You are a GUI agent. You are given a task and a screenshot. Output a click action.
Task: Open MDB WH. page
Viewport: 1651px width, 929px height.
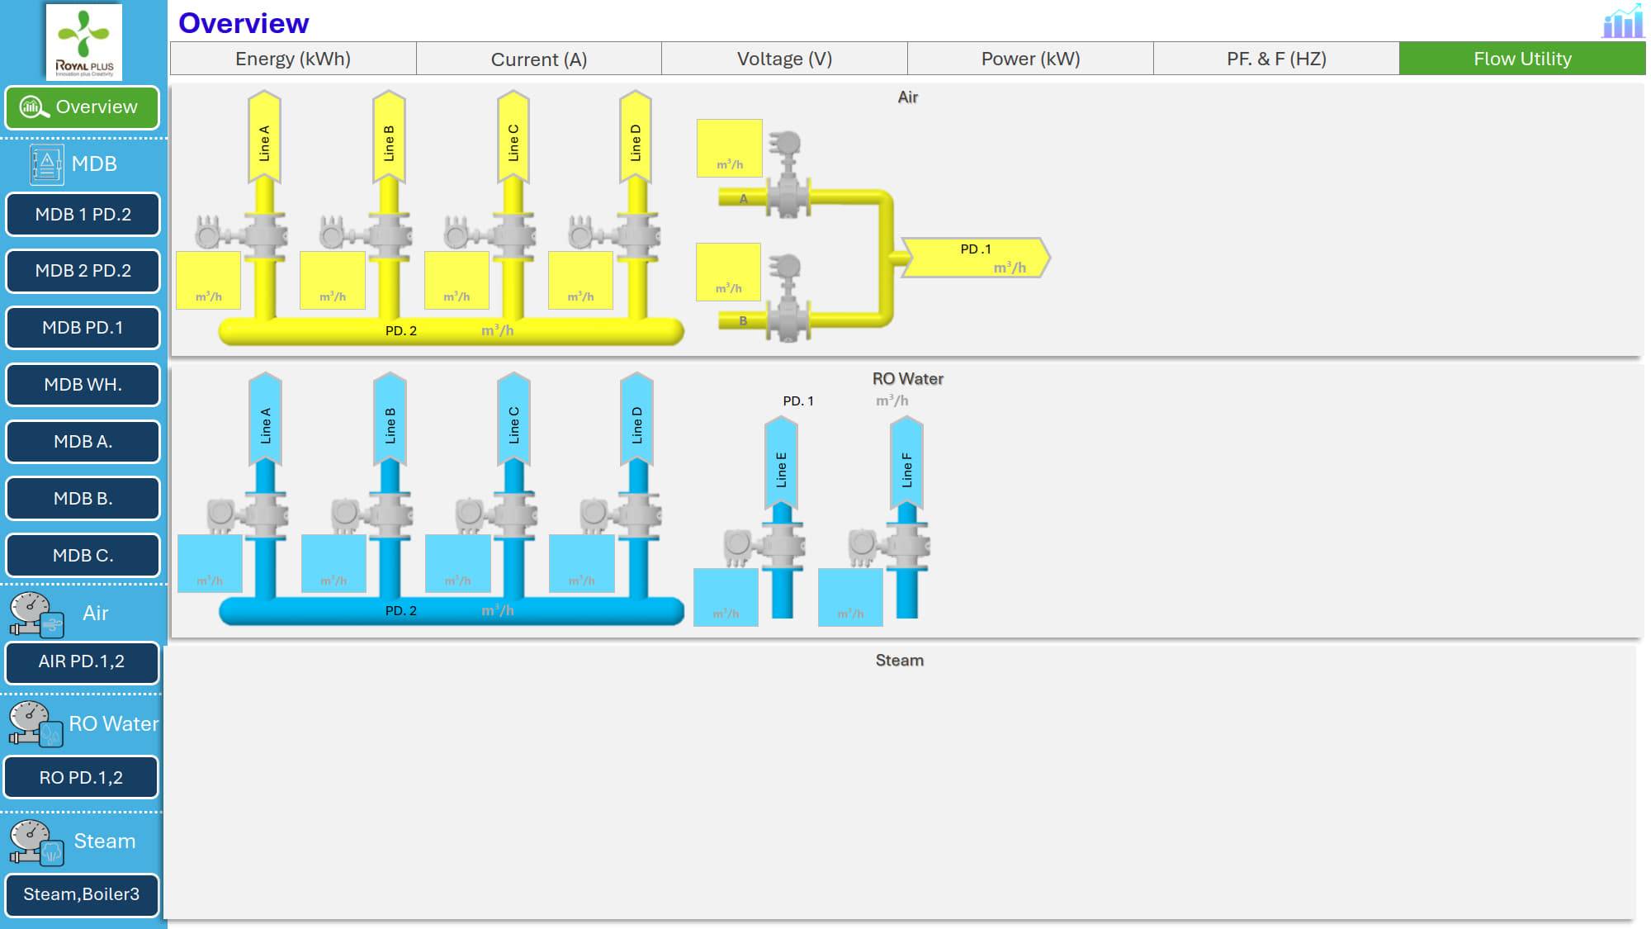pos(83,385)
